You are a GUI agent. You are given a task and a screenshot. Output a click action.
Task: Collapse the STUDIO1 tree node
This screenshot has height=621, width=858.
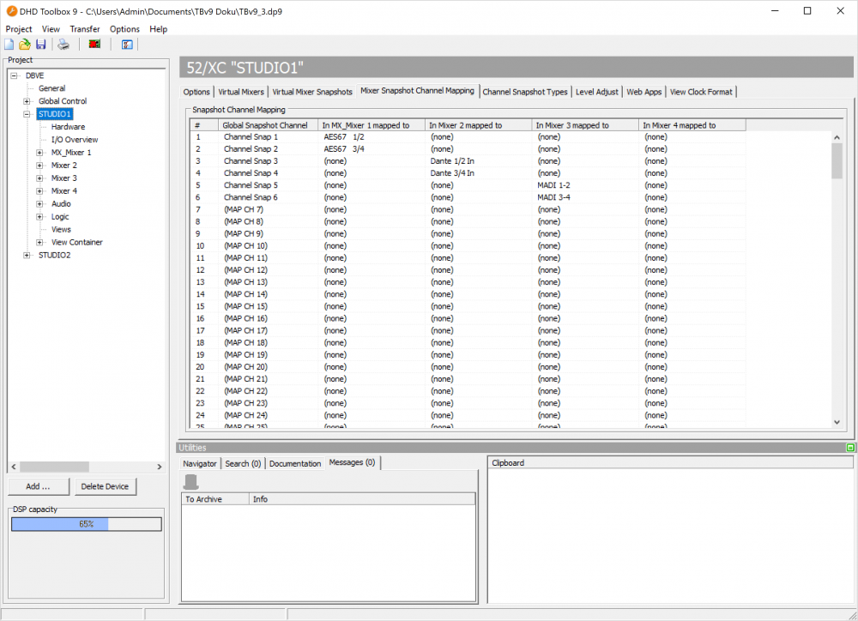[x=27, y=114]
